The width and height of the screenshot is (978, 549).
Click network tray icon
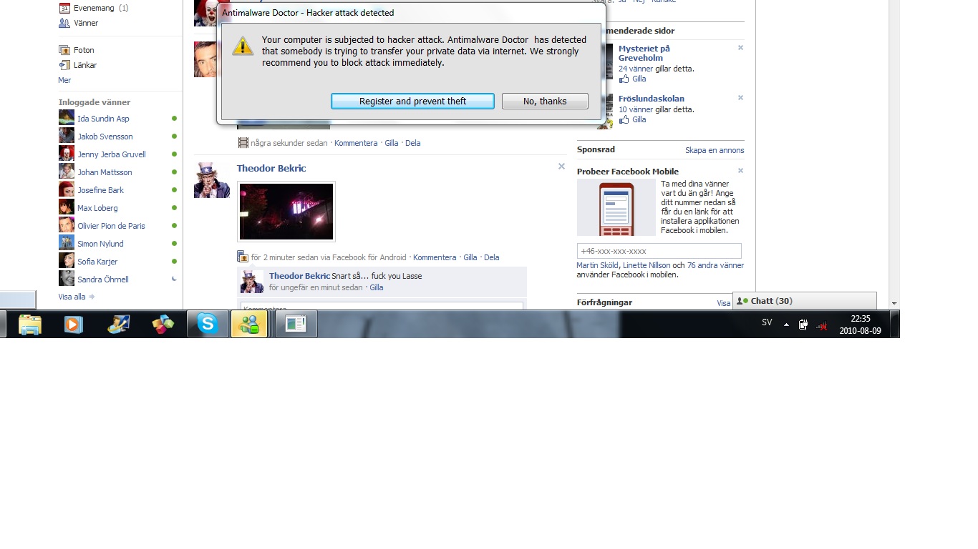click(822, 325)
